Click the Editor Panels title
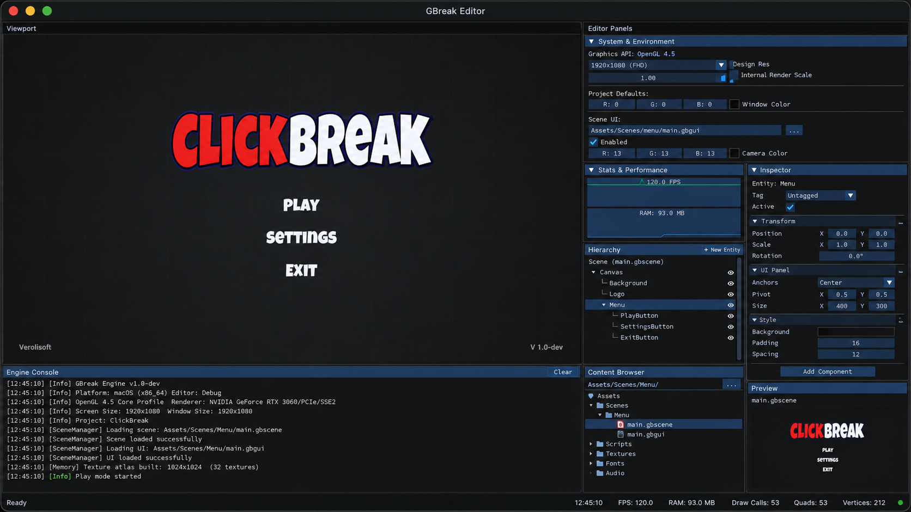 [x=610, y=28]
